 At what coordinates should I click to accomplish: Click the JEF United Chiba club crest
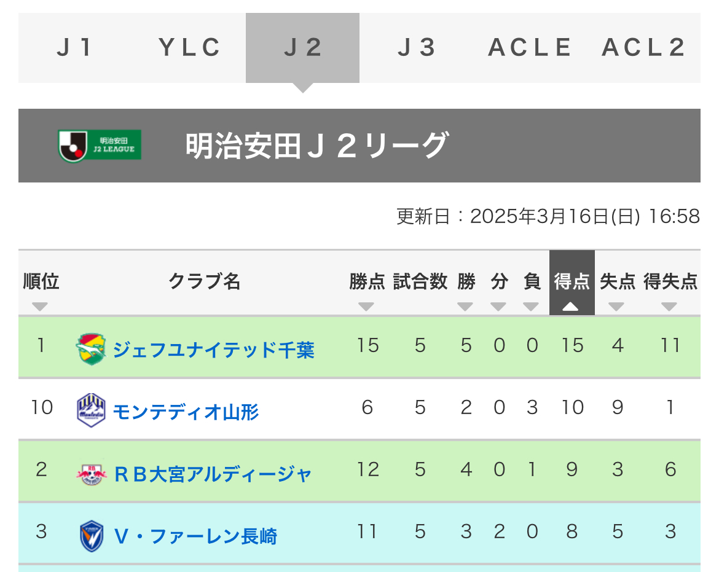point(91,348)
